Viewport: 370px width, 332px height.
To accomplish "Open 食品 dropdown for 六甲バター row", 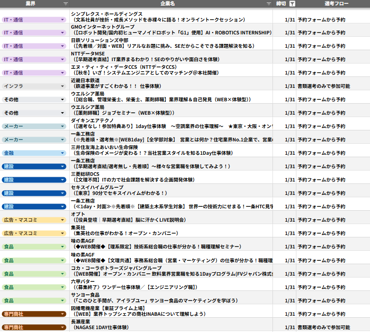I will tap(62, 287).
